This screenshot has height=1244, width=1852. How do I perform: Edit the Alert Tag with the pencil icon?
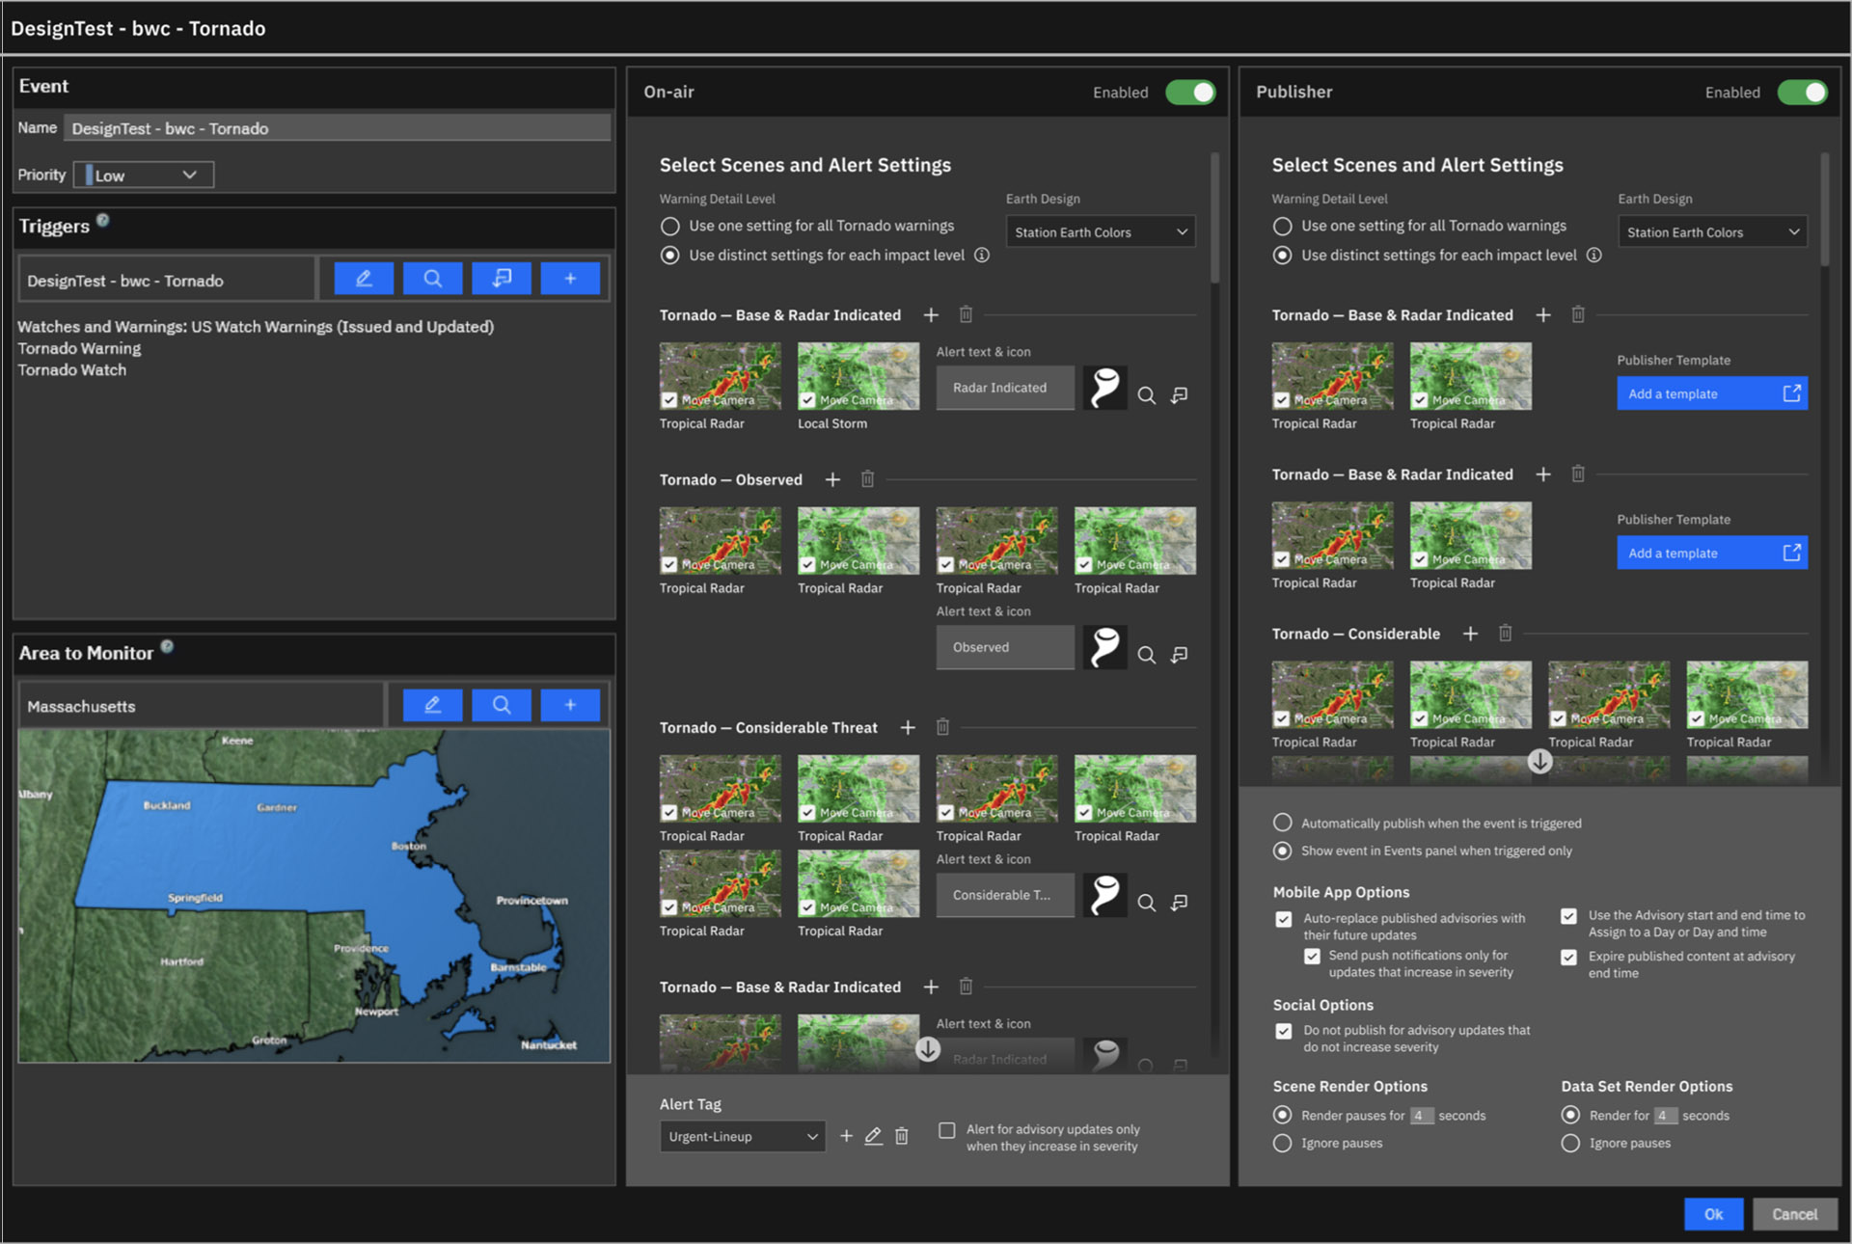(873, 1136)
